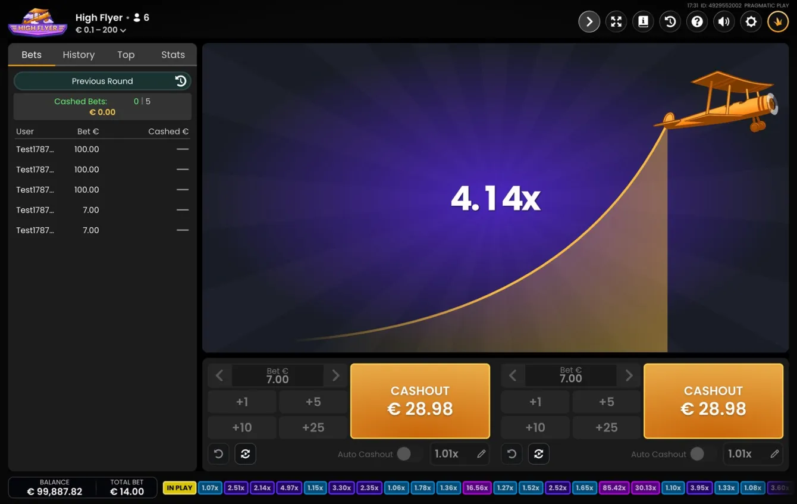Mute the game sound speaker icon
This screenshot has height=504, width=797.
click(724, 22)
